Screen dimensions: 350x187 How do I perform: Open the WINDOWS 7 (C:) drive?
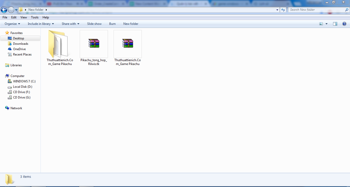click(x=24, y=81)
